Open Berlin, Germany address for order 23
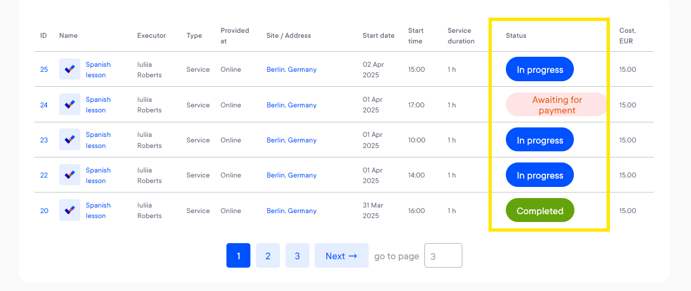 [x=291, y=140]
